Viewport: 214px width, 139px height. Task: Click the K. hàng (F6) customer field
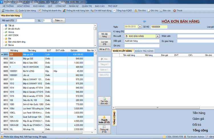[x=169, y=32]
